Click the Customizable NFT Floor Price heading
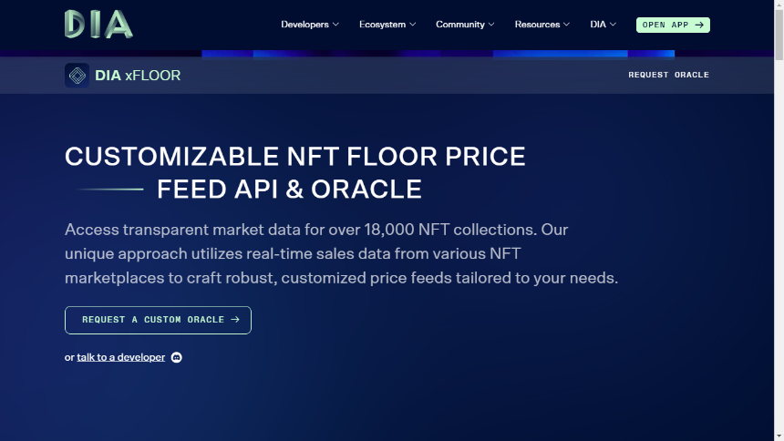 [x=295, y=157]
